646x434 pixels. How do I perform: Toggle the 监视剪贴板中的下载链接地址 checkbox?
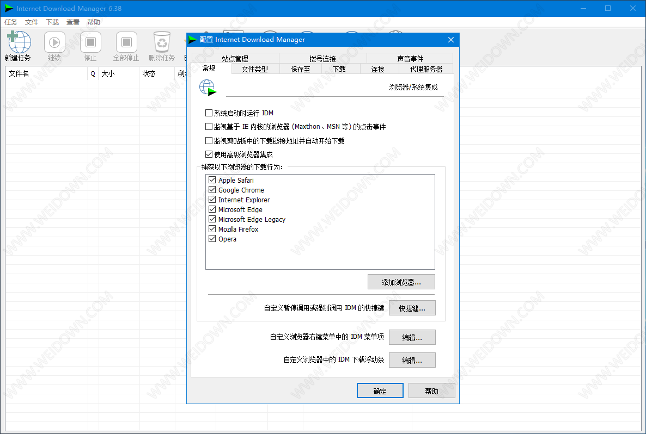[x=209, y=141]
